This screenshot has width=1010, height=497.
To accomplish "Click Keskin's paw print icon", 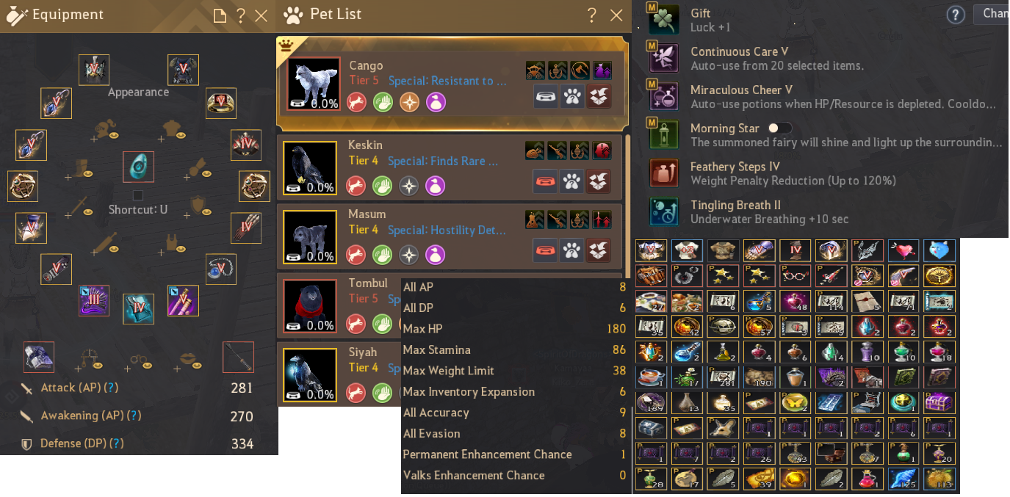I will coord(571,181).
